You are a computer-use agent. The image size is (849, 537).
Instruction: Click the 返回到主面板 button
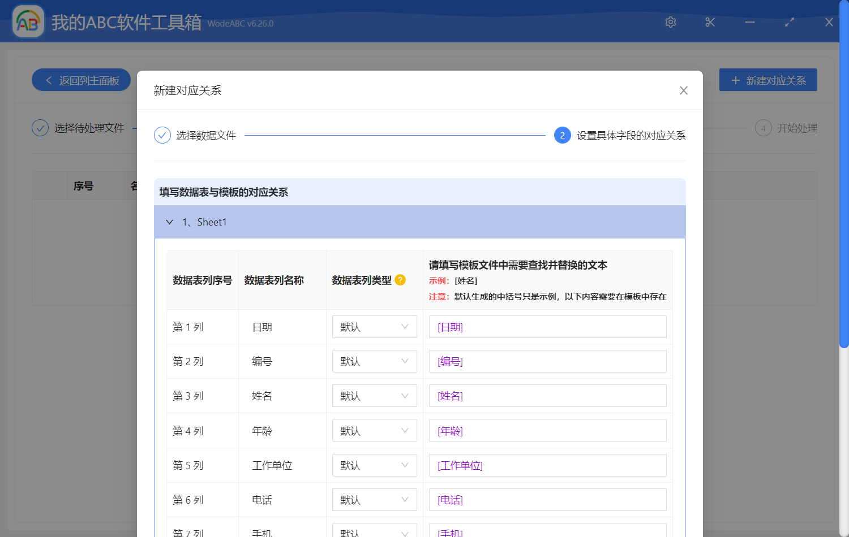click(x=81, y=80)
